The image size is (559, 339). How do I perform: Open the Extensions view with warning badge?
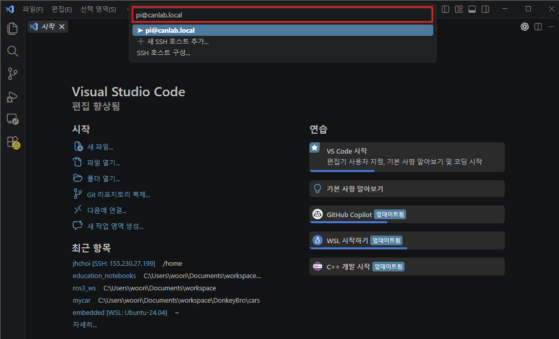[x=13, y=142]
